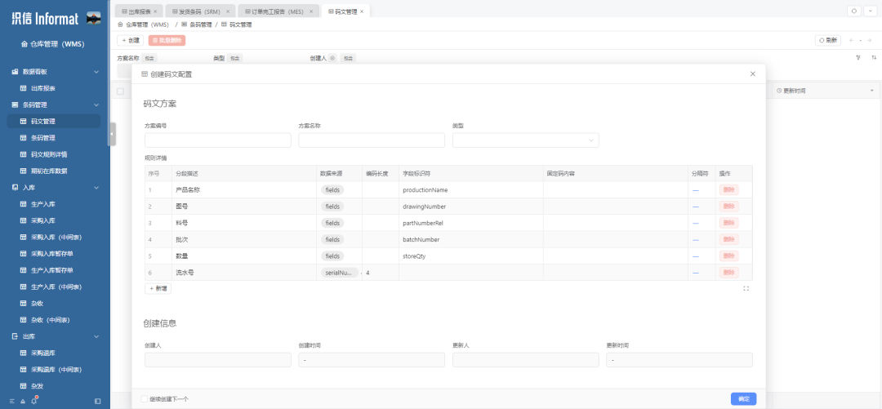
Task: Click the 方案编号 input field
Action: pos(218,140)
